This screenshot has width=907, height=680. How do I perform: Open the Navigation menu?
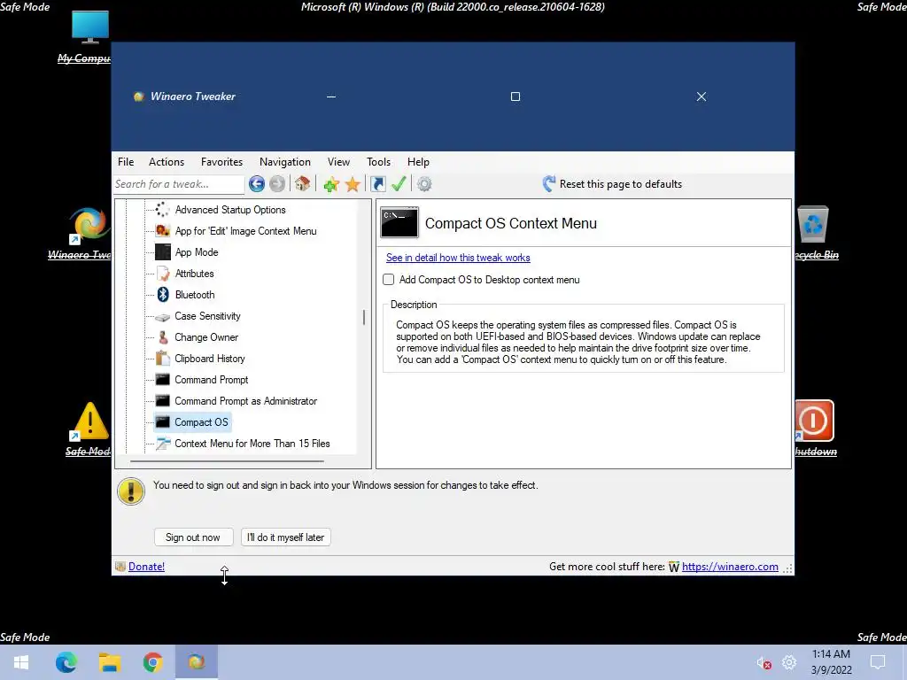coord(284,162)
